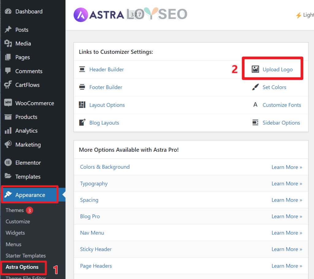Open the Footer Builder link
This screenshot has height=279, width=314.
click(x=106, y=87)
